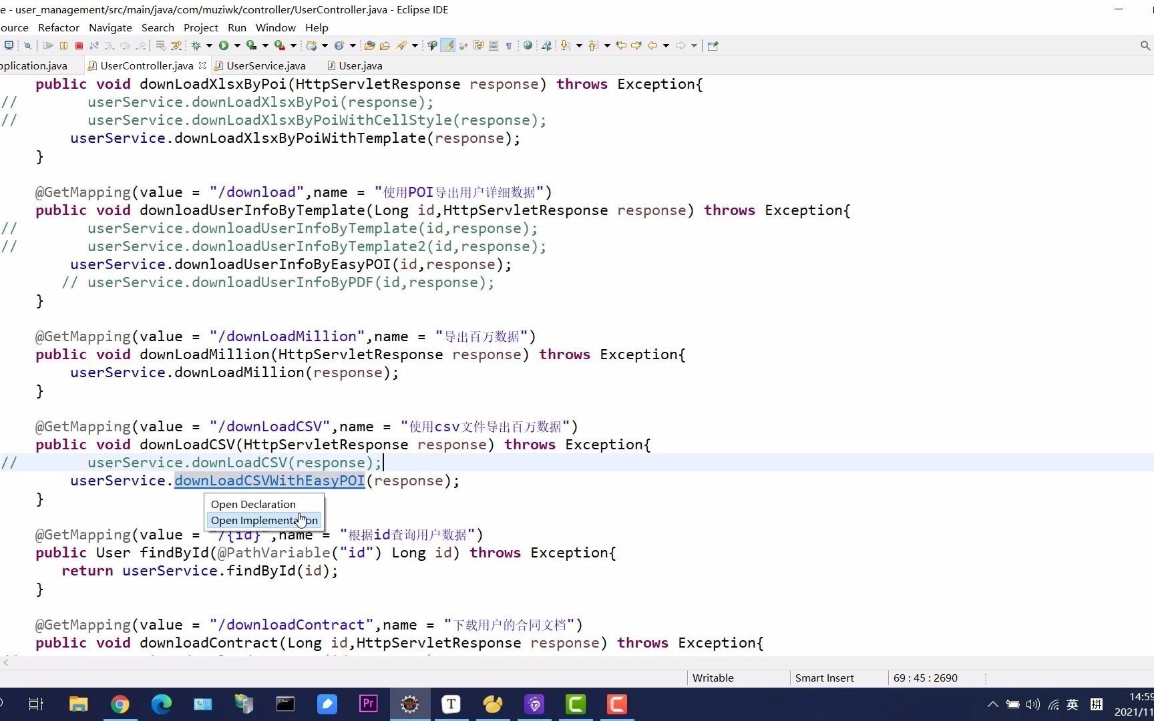The height and width of the screenshot is (721, 1154).
Task: Click the Open Console toolbar icon
Action: pos(9,45)
